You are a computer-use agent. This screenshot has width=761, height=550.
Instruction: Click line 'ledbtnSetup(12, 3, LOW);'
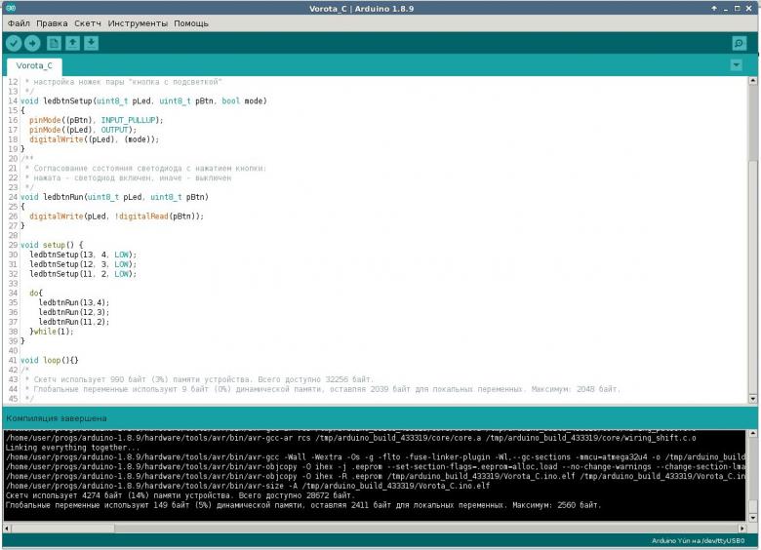(x=83, y=264)
